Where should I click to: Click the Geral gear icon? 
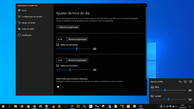click(19, 10)
